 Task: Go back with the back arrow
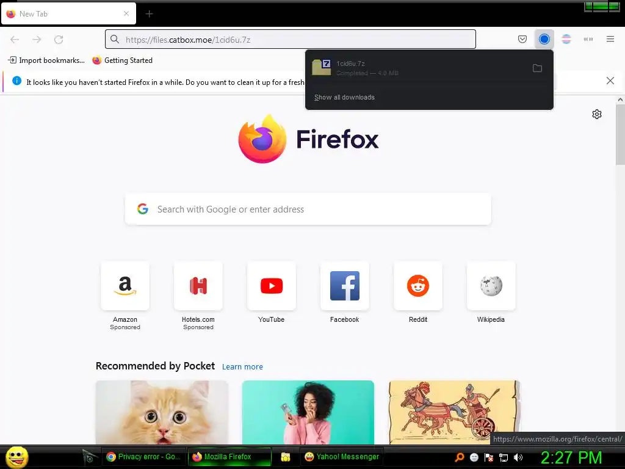[15, 40]
